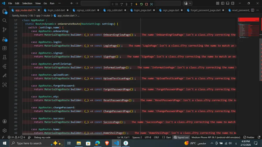Image resolution: width=262 pixels, height=147 pixels.
Task: Open the Testing flask view
Action: 4,57
